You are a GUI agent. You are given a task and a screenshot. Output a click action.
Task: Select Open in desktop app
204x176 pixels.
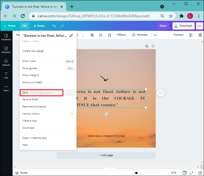48,138
